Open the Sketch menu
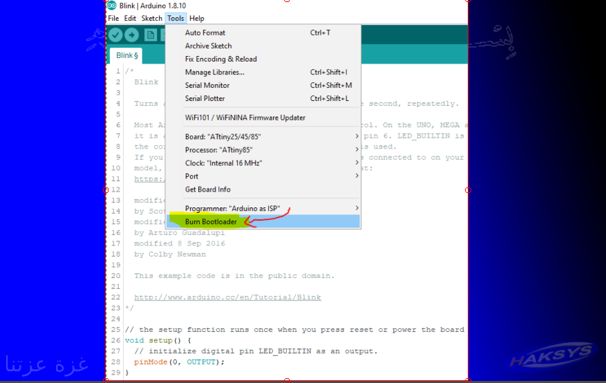Viewport: 606px width, 383px height. point(151,18)
